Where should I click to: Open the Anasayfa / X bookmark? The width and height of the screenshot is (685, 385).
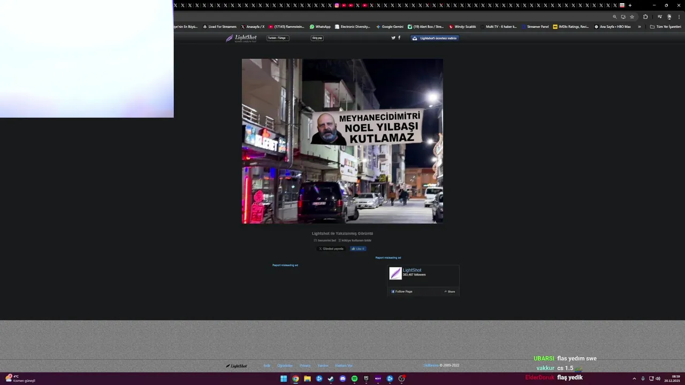click(x=253, y=27)
